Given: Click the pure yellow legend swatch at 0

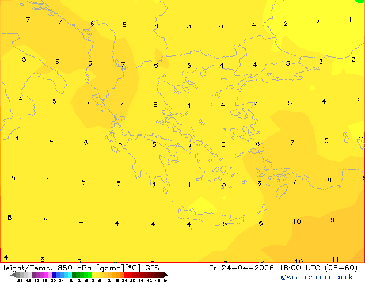Looking at the screenshot, I should (94, 275).
